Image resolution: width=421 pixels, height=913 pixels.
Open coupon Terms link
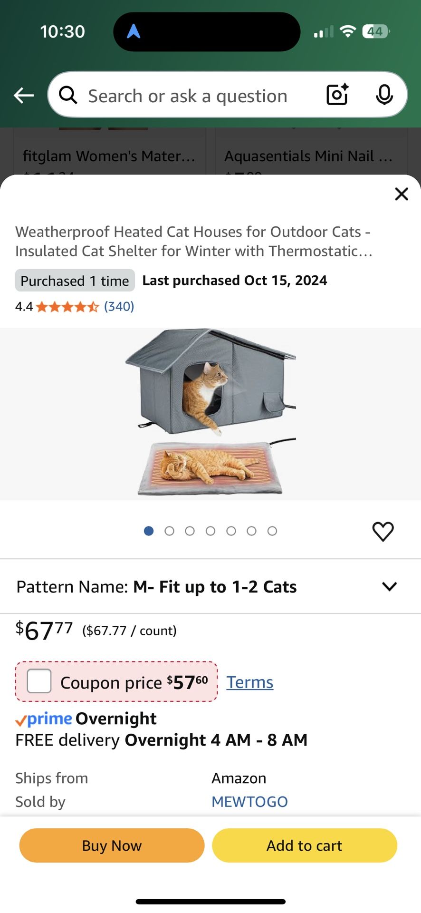tap(249, 682)
